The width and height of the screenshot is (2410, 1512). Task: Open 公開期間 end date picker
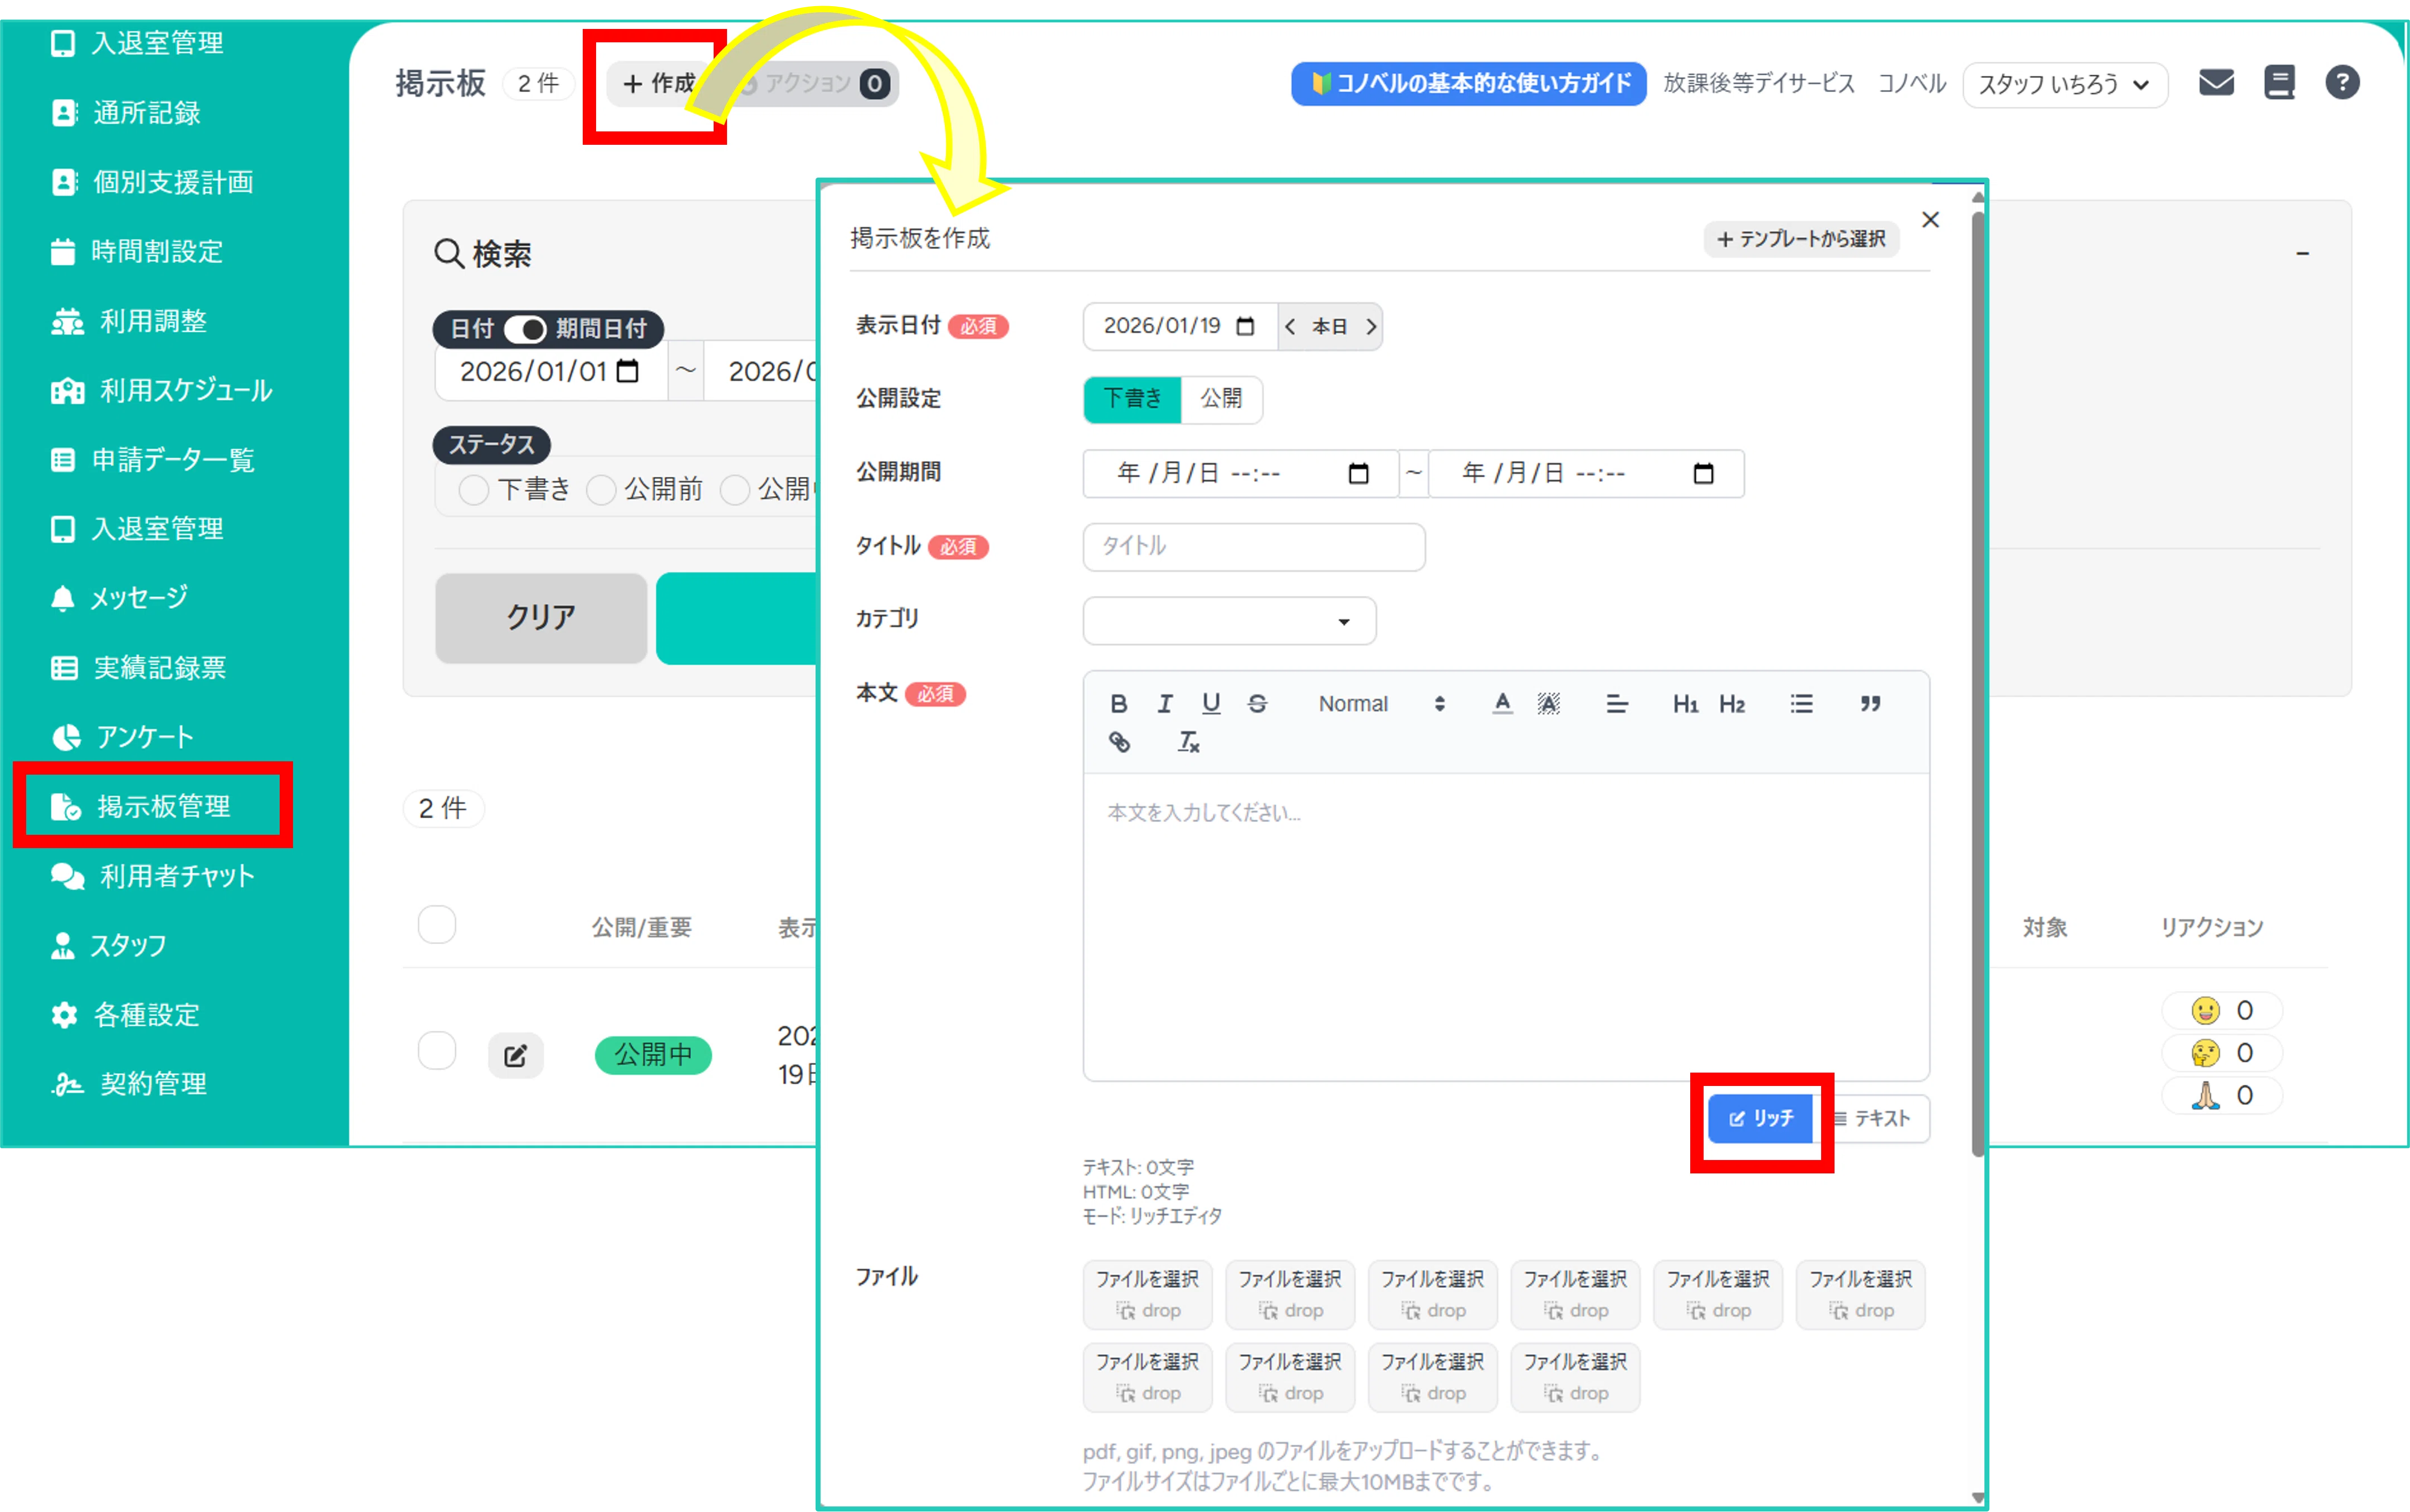tap(1704, 474)
